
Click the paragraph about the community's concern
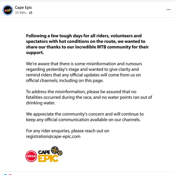pos(85,117)
